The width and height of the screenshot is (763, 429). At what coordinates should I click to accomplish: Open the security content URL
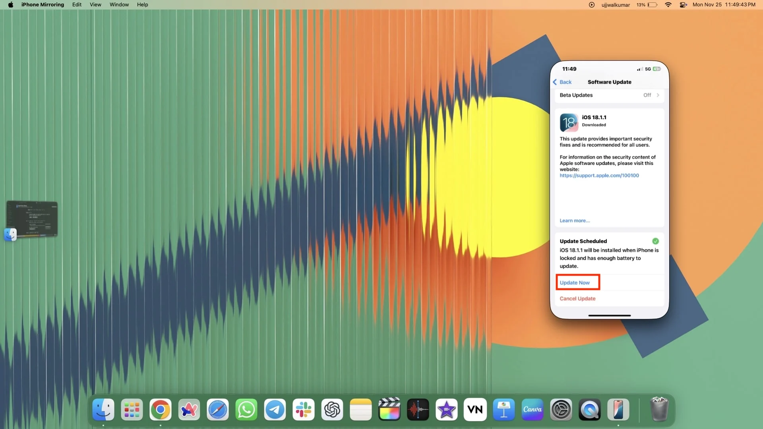click(x=599, y=175)
